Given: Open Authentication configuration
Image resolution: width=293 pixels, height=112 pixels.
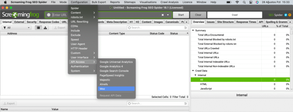Looking at the screenshot, I should point(83,67).
